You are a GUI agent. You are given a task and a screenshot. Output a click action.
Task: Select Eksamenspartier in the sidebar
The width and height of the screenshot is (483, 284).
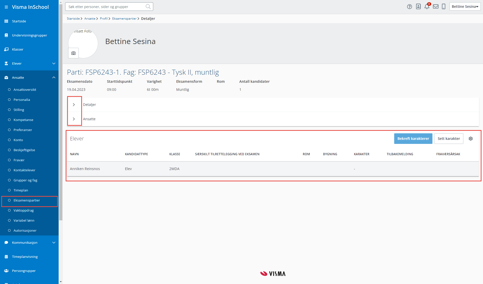(x=27, y=200)
